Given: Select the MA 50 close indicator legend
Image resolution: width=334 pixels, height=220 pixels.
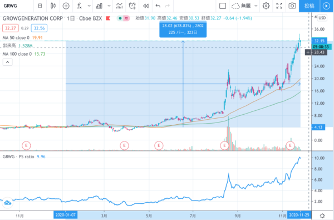Looking at the screenshot, I should [23, 38].
